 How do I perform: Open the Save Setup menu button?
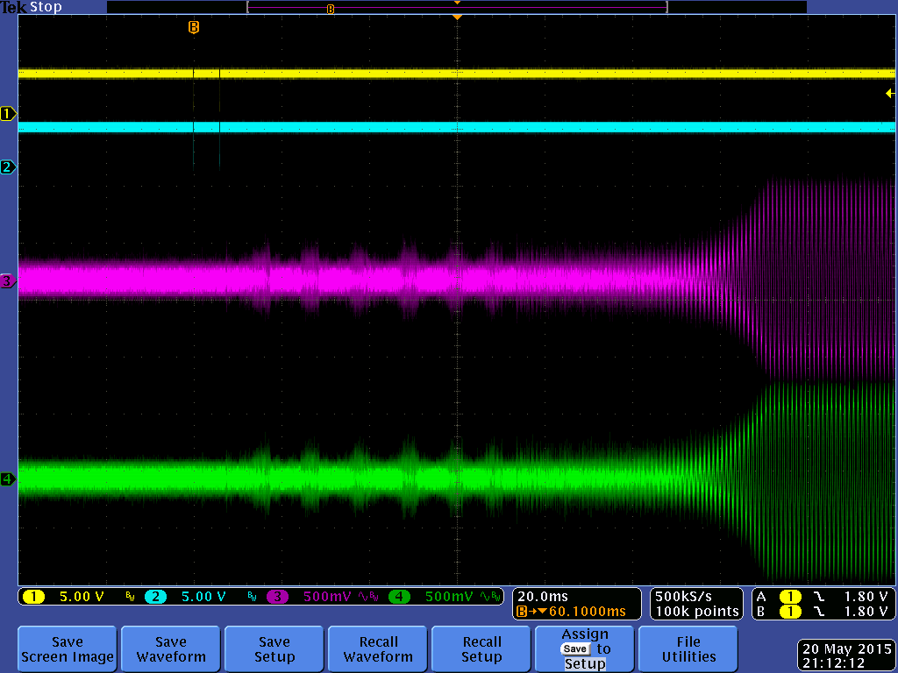pos(274,649)
